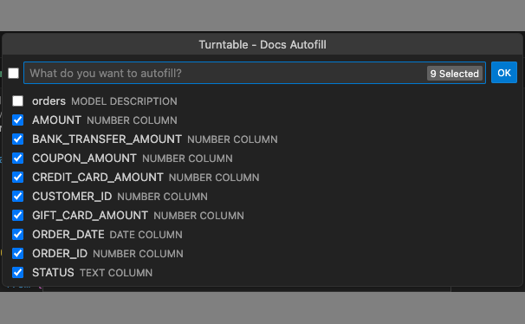Uncheck the STATUS text column checkbox
525x324 pixels.
pyautogui.click(x=17, y=272)
